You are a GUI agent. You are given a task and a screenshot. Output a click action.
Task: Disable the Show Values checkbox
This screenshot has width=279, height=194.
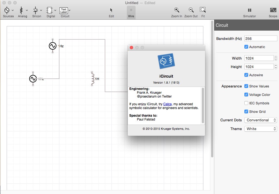(x=246, y=86)
